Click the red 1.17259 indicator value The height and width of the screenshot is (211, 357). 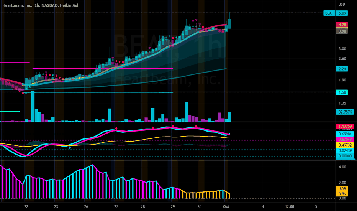(x=345, y=126)
